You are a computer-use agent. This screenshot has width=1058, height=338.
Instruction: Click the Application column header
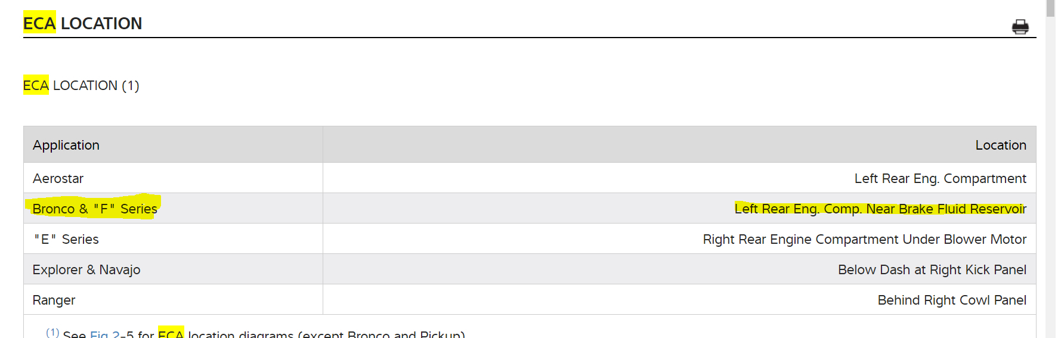[66, 145]
